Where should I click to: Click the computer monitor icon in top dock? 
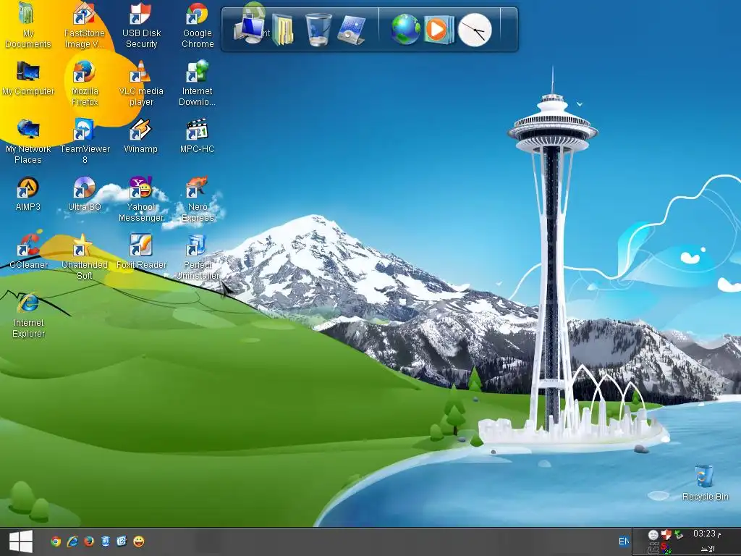[x=250, y=29]
